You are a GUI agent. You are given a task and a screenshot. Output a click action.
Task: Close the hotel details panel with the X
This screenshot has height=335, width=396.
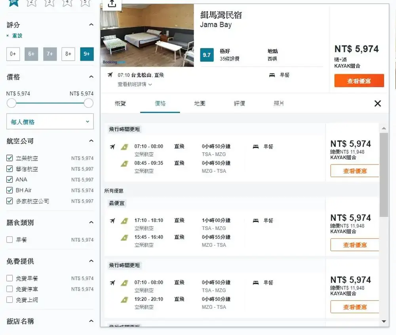point(377,103)
